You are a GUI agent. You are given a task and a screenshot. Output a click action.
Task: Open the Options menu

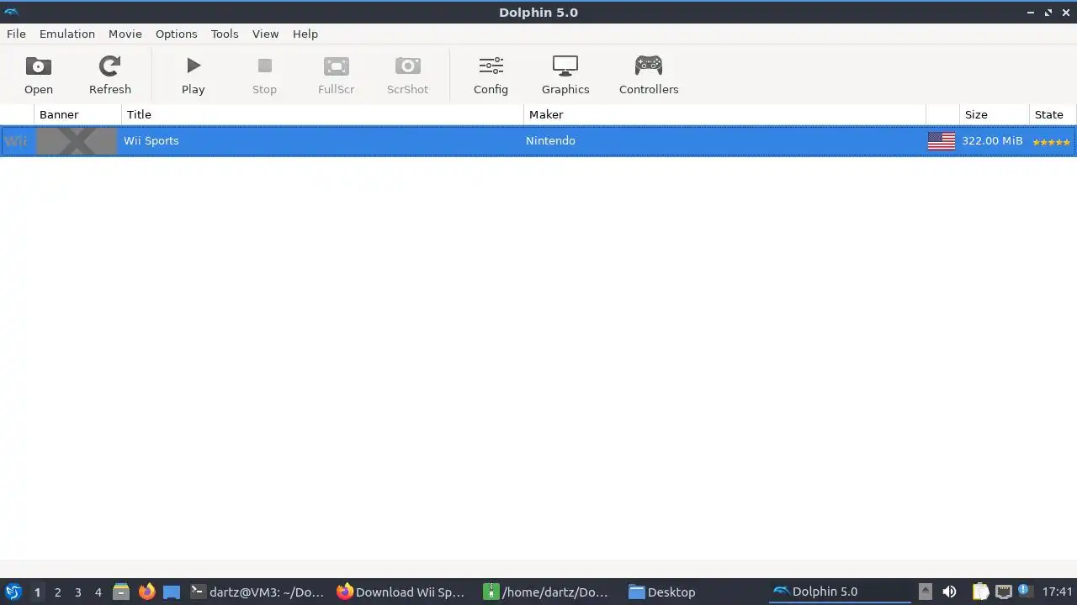pyautogui.click(x=176, y=34)
